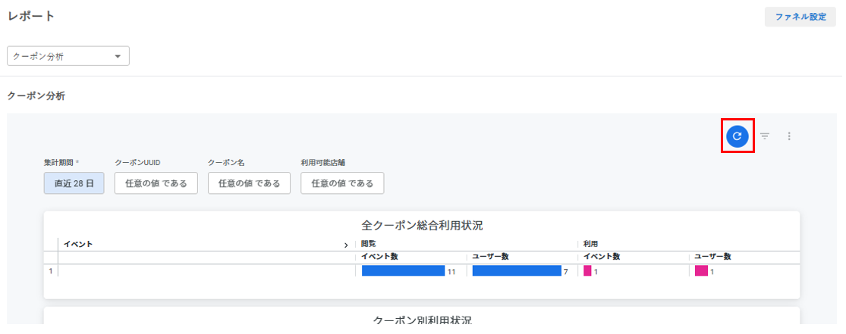Image resolution: width=846 pixels, height=334 pixels.
Task: Open the filter icon next to reload
Action: click(x=765, y=136)
